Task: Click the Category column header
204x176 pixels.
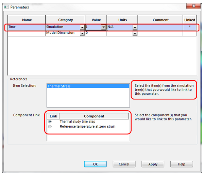Action: [65, 20]
